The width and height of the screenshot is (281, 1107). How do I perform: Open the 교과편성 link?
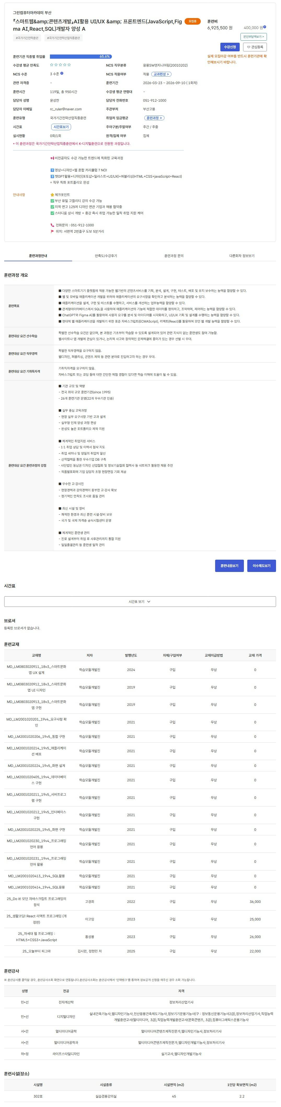[x=162, y=74]
